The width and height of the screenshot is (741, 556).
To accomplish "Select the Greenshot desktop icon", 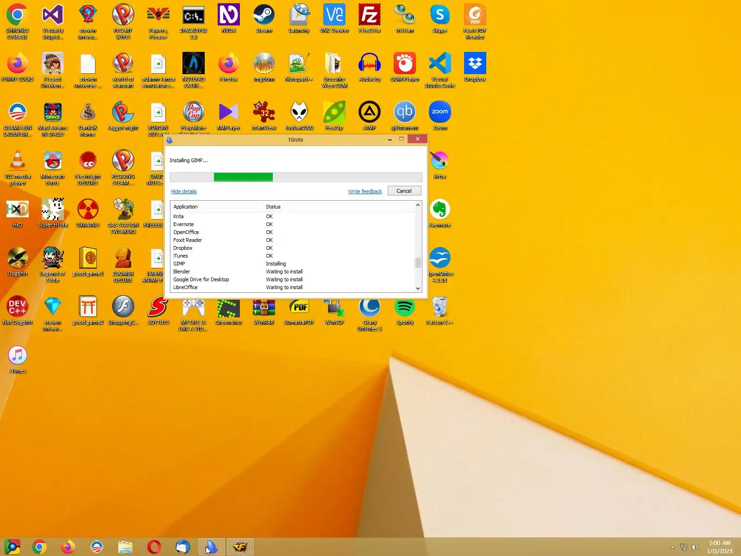I will 229,310.
